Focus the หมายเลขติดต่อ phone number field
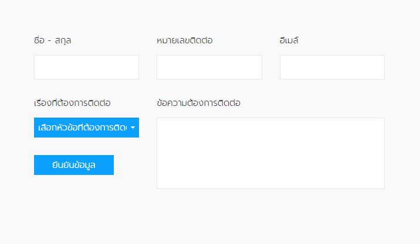The width and height of the screenshot is (420, 244). point(209,67)
